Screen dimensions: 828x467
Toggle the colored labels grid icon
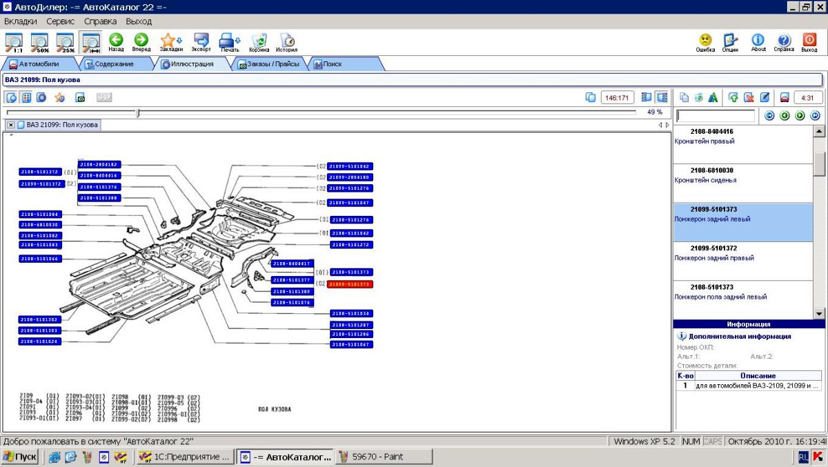coord(27,97)
